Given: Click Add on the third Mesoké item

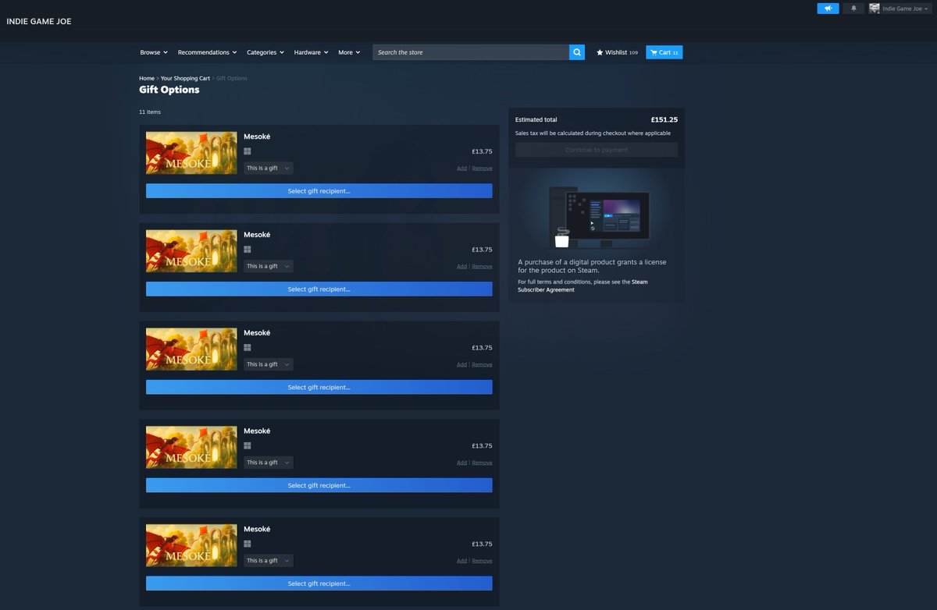Looking at the screenshot, I should (461, 364).
